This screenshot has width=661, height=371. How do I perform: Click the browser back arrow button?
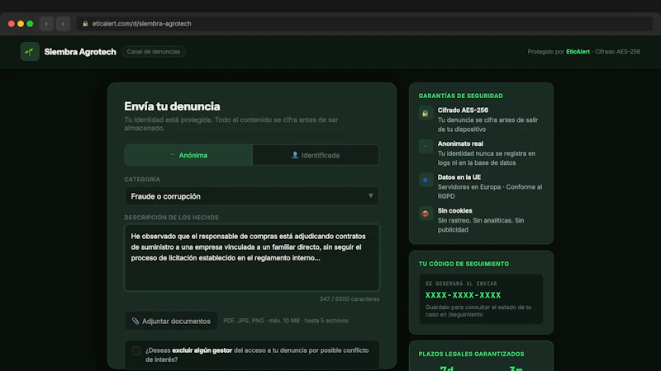pyautogui.click(x=46, y=24)
